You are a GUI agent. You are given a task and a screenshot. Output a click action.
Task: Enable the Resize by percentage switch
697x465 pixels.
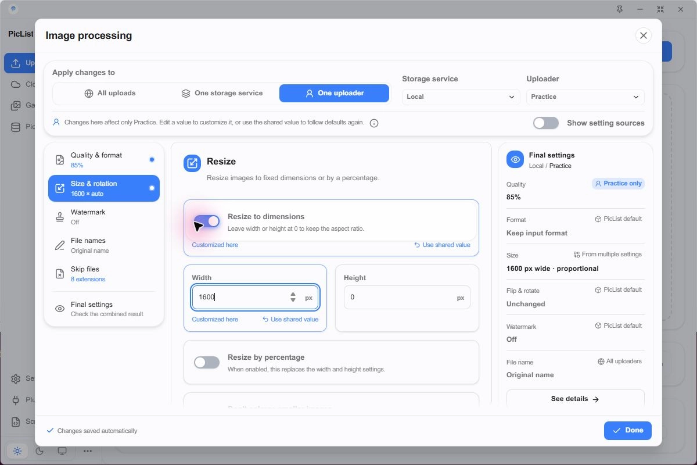coord(207,363)
